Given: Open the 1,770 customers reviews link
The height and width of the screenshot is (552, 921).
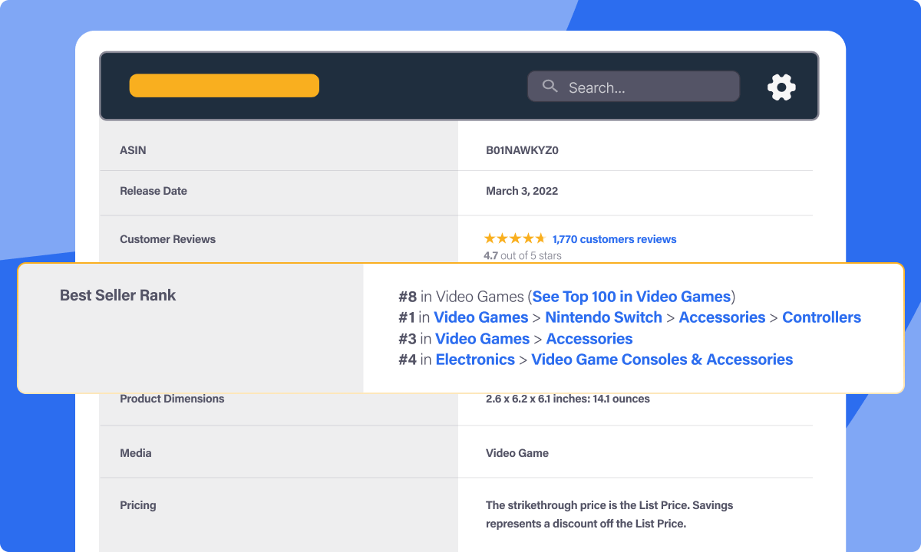Looking at the screenshot, I should pos(614,239).
